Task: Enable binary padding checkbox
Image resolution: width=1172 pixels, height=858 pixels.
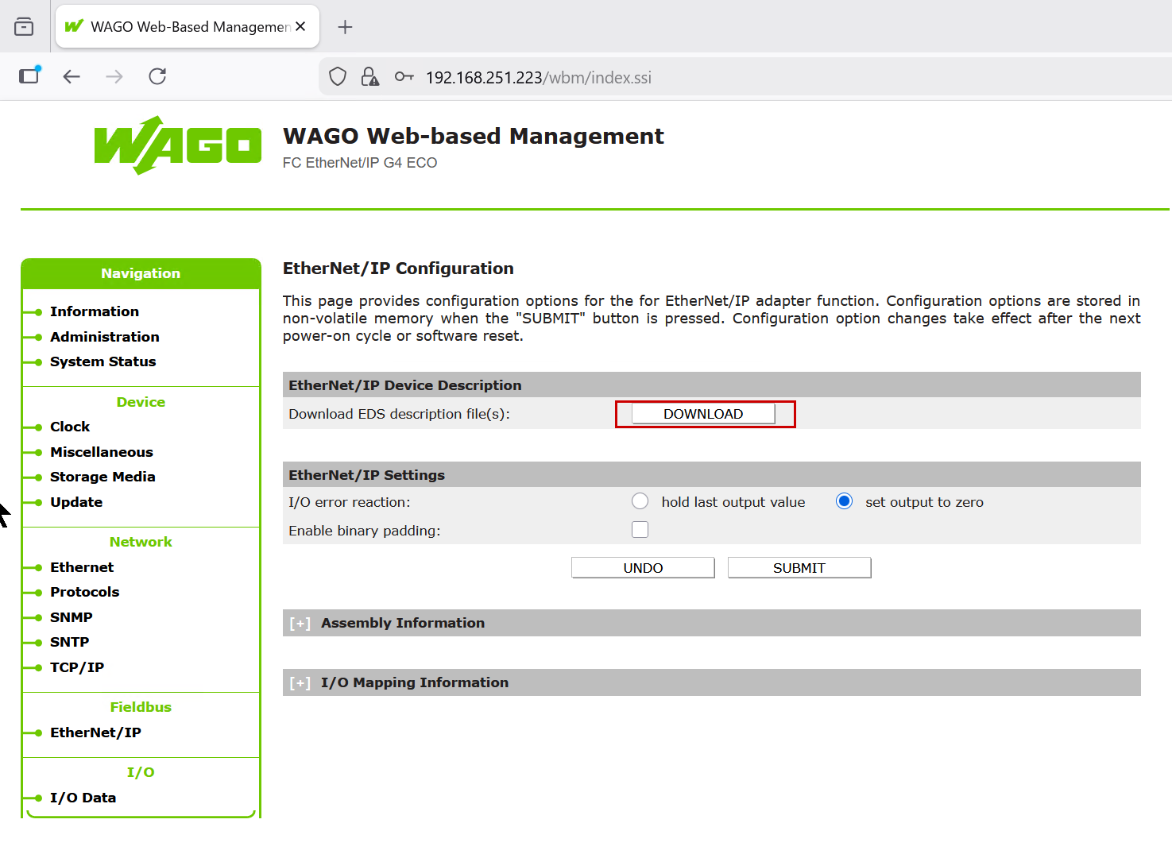Action: (640, 530)
